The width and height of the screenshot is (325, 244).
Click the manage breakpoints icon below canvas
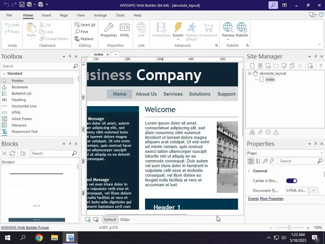coord(96,220)
